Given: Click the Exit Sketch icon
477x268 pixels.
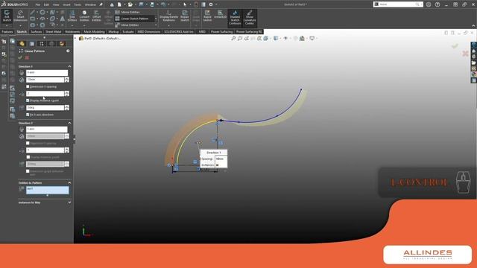Looking at the screenshot, I should click(7, 16).
